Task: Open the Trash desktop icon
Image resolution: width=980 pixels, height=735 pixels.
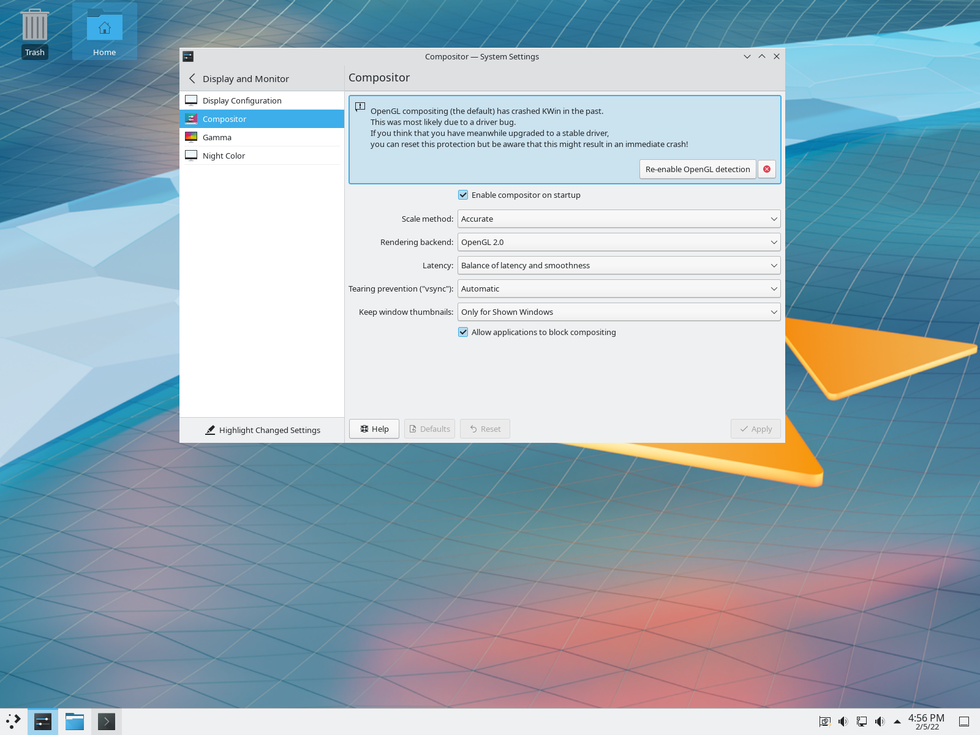Action: [35, 33]
